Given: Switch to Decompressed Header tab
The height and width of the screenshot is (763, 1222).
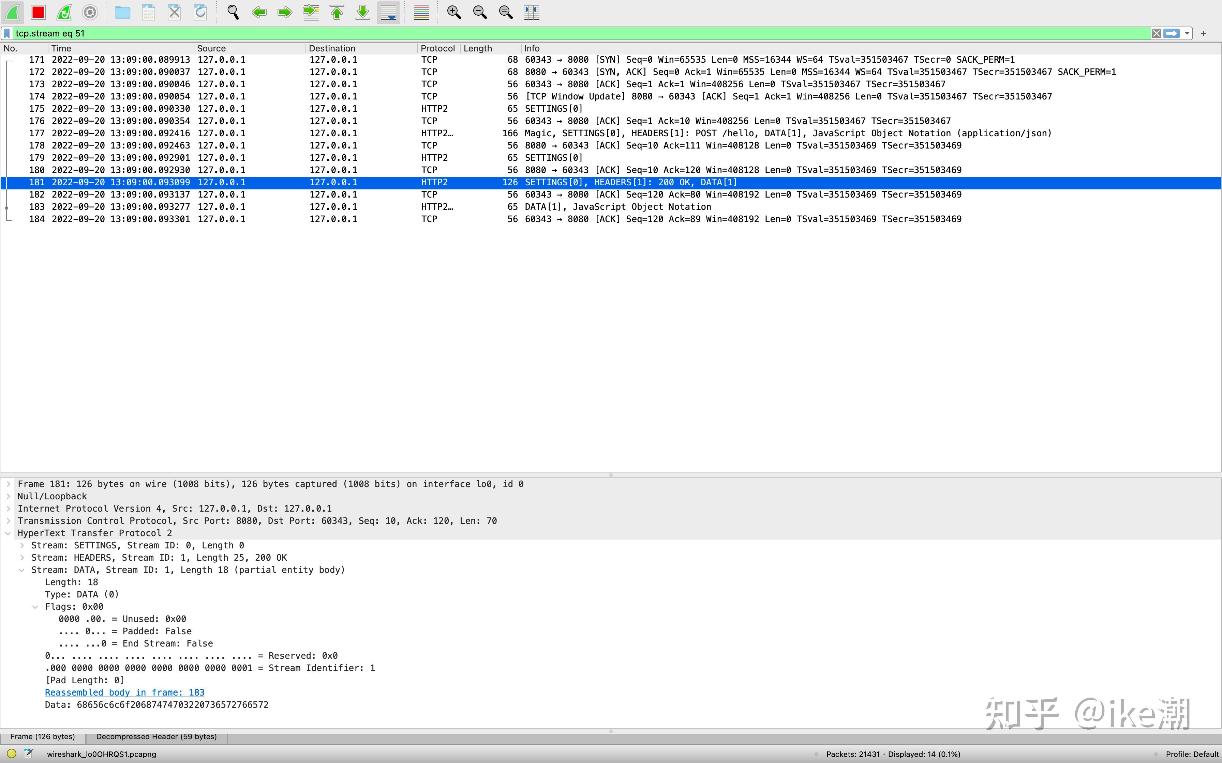Looking at the screenshot, I should coord(156,737).
